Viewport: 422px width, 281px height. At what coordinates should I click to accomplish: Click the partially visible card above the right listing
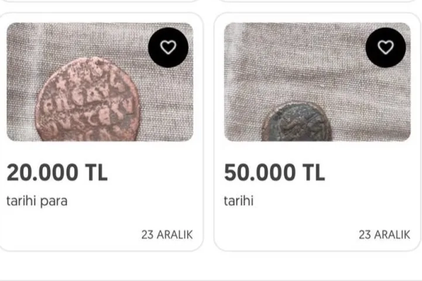click(317, 2)
